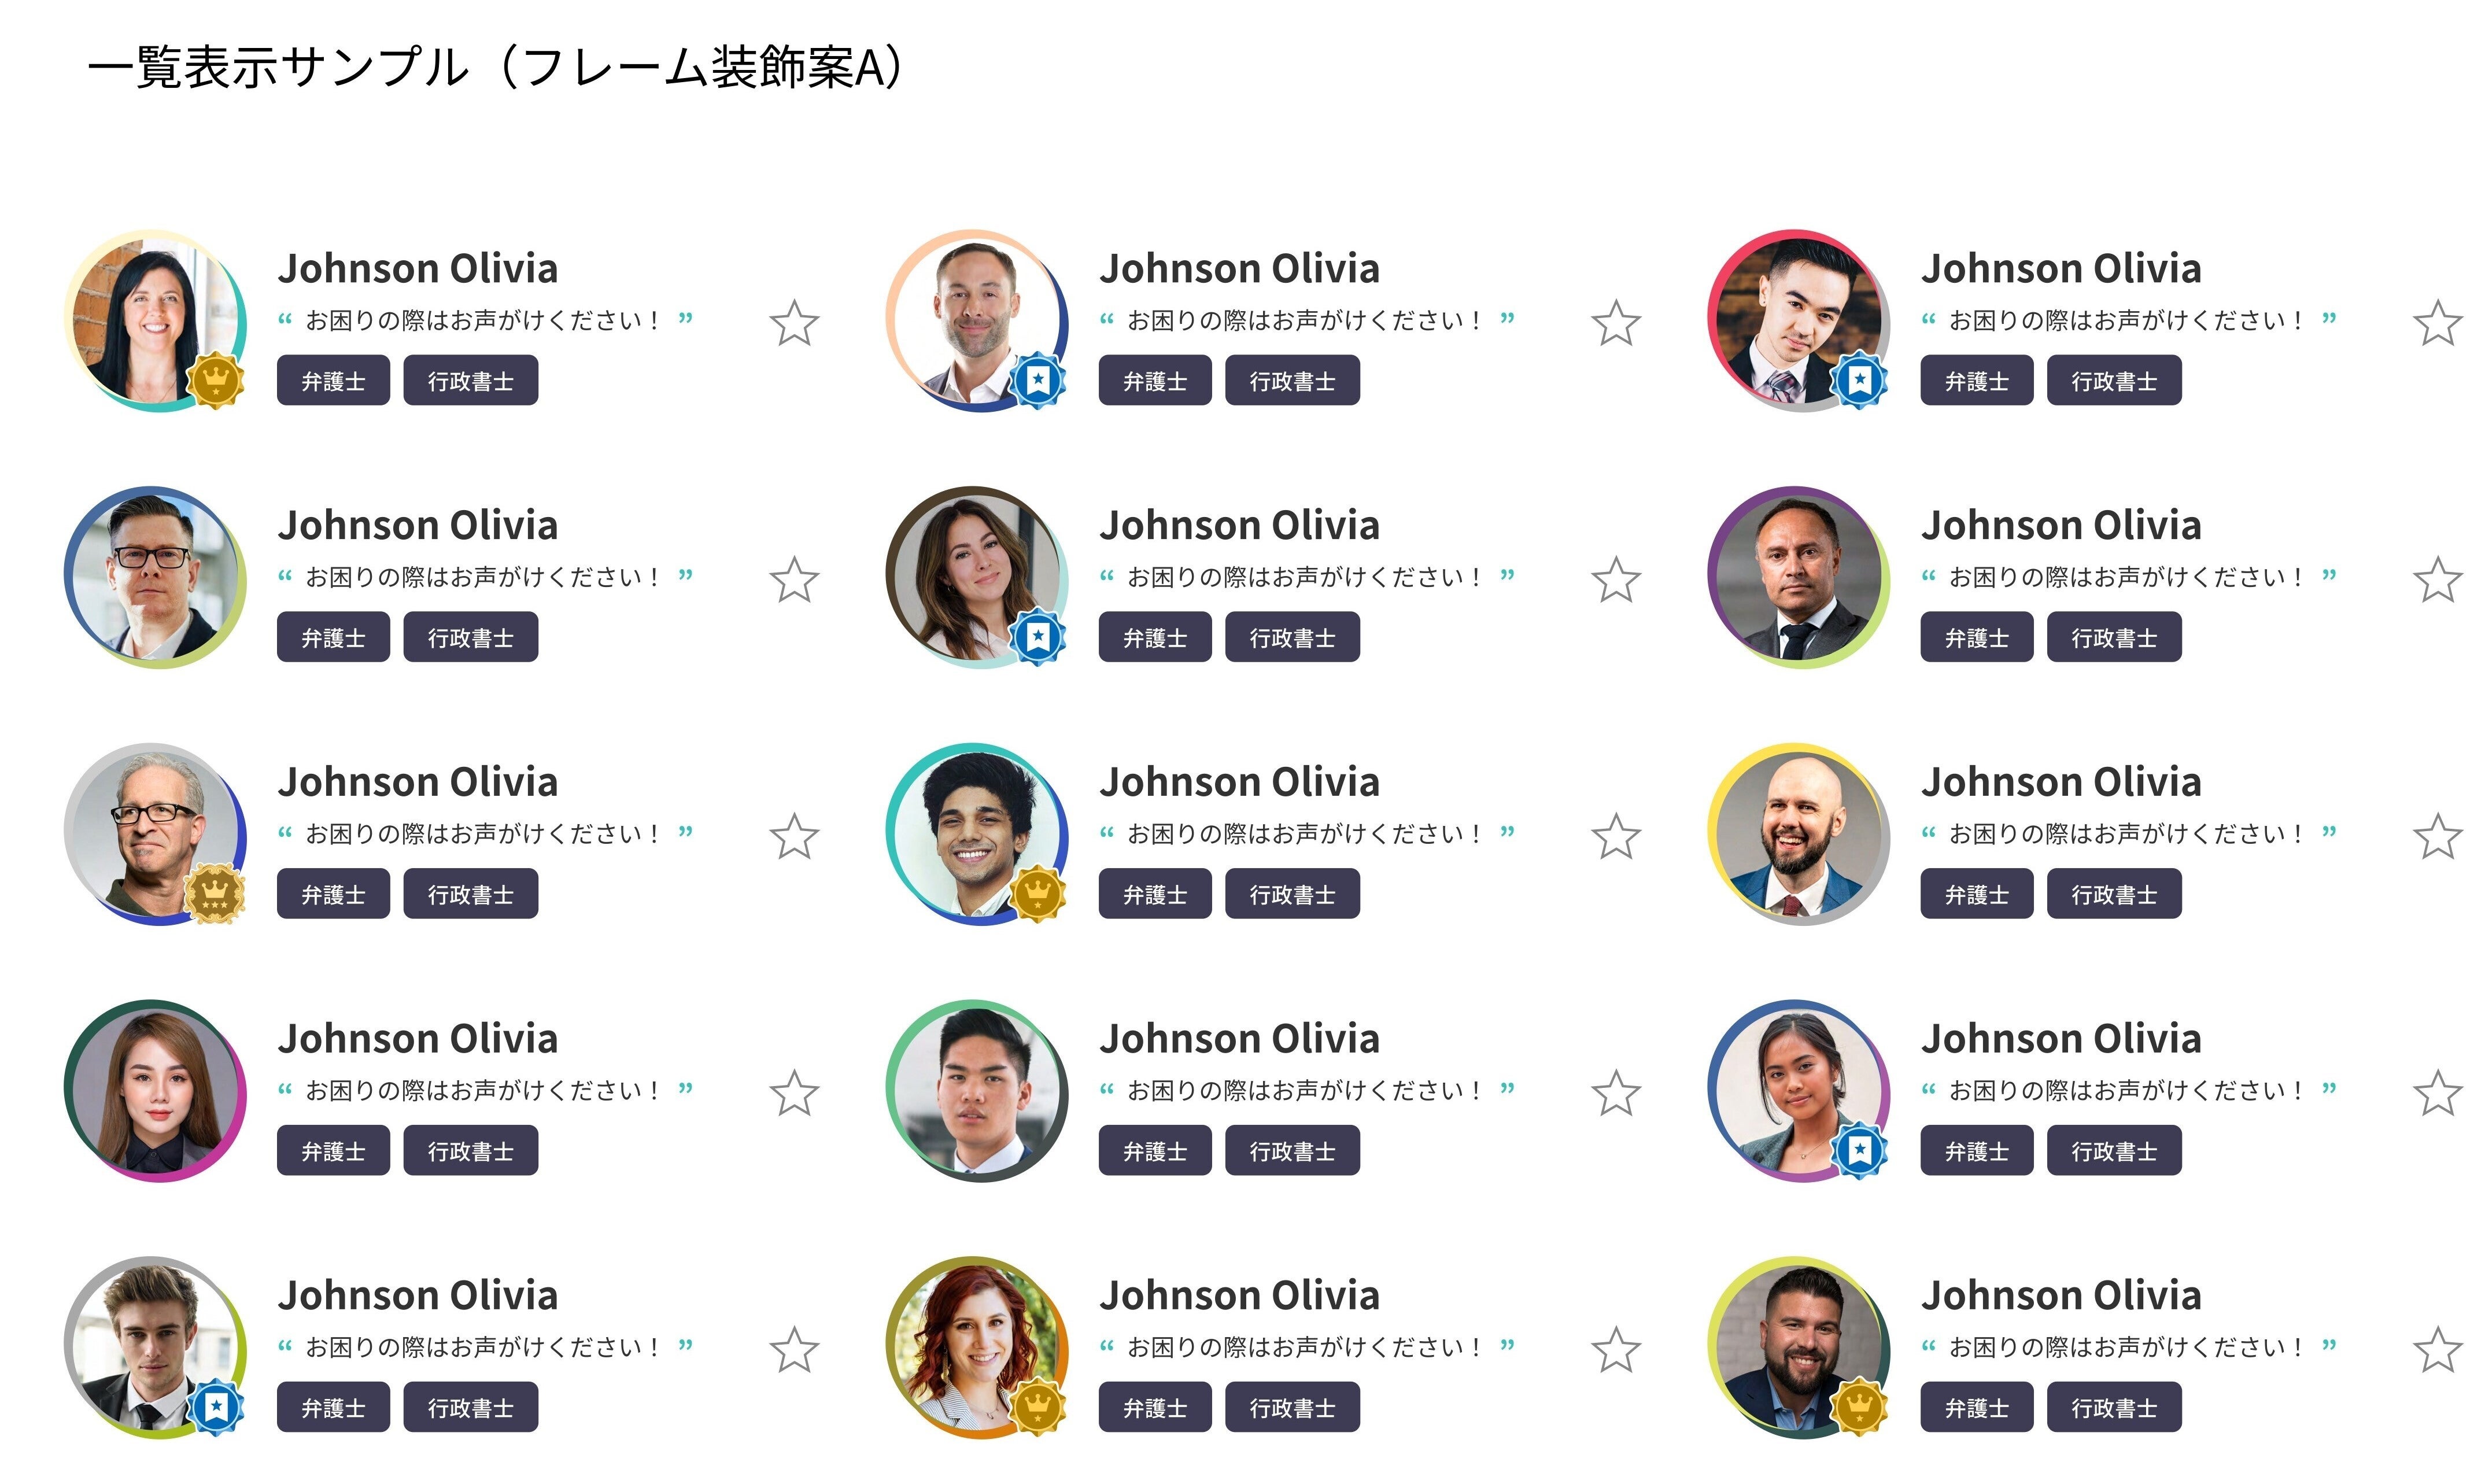
Task: Click gold crown badge on red-haired woman's avatar
Action: (1037, 1406)
